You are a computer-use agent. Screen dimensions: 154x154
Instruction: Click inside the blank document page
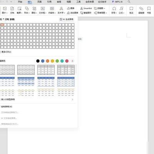113,84
